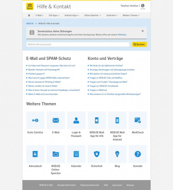The image size is (173, 190).
Task: Open the Blog lightbulb tile
Action: tap(117, 154)
